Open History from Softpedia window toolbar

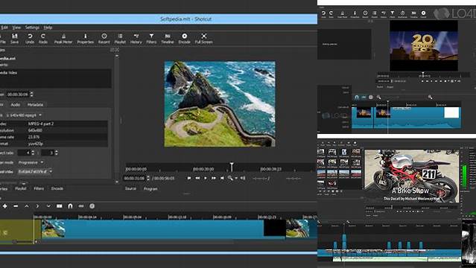tap(136, 39)
